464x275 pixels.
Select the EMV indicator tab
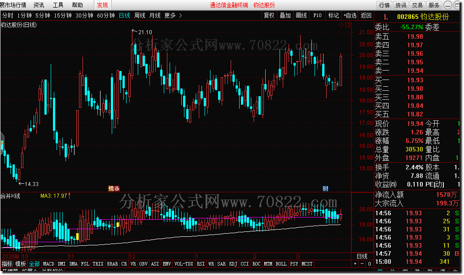(x=167, y=264)
